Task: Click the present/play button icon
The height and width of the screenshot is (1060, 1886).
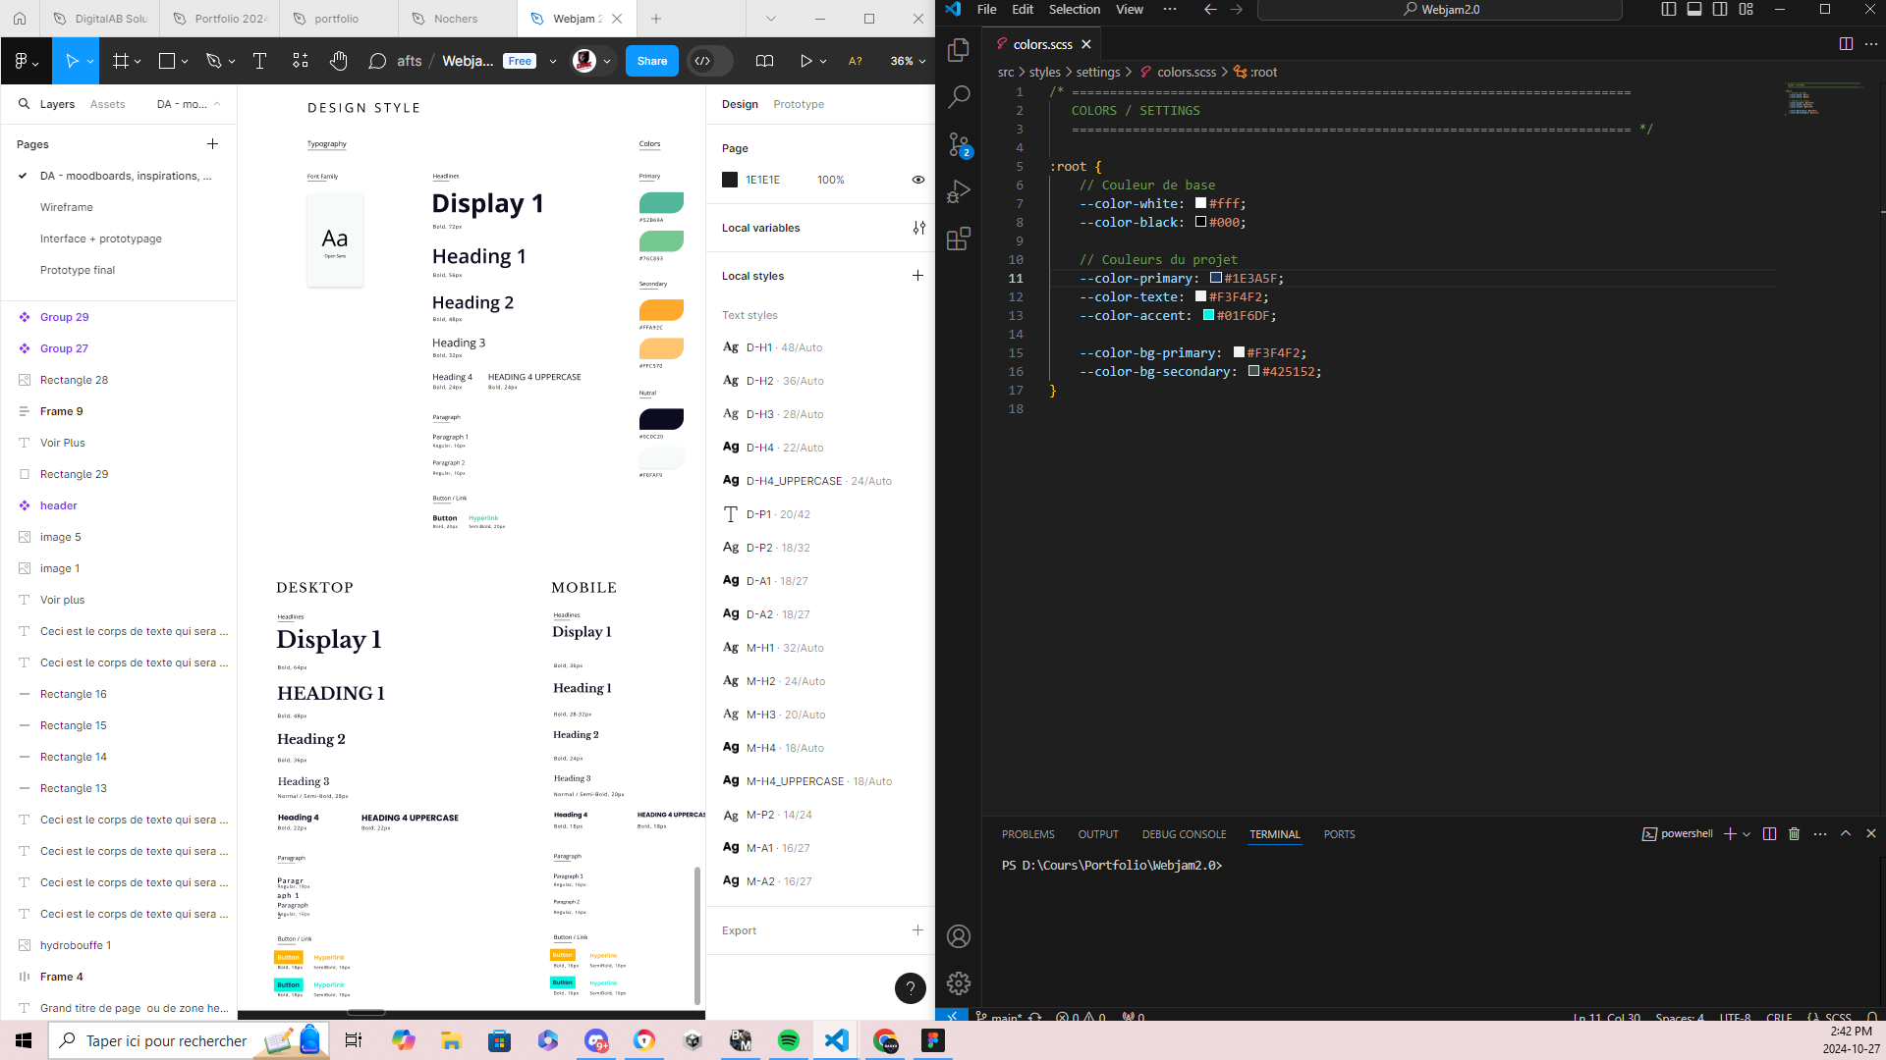Action: 804,61
